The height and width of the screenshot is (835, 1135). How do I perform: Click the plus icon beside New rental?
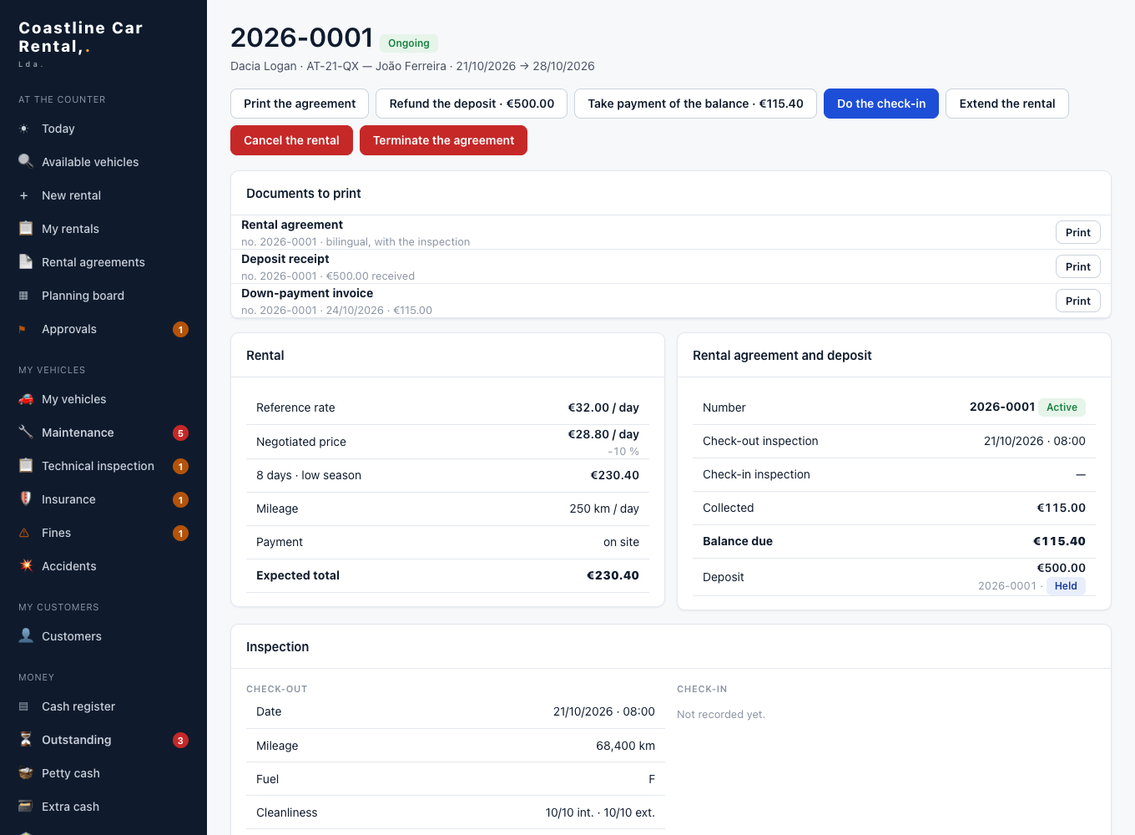(x=24, y=195)
